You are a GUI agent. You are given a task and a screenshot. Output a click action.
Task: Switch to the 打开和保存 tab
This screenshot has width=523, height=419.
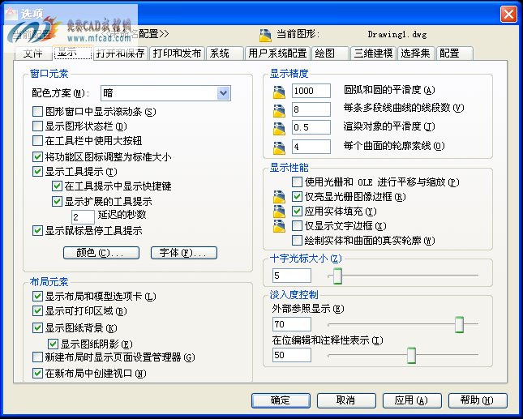120,53
